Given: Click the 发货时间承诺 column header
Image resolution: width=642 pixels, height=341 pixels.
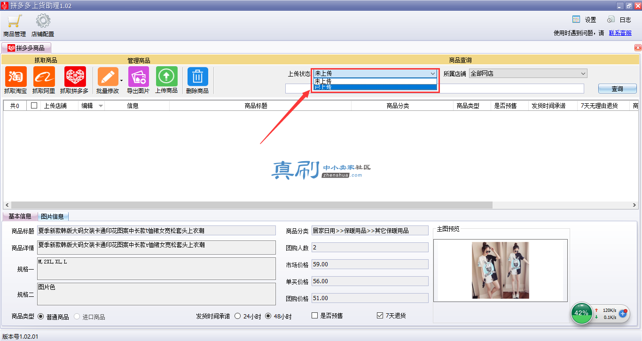Looking at the screenshot, I should click(x=552, y=106).
